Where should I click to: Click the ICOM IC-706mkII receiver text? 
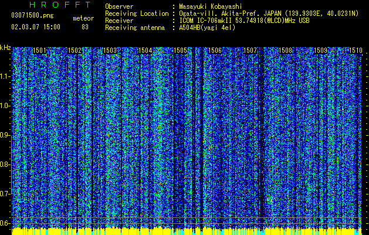(x=244, y=21)
